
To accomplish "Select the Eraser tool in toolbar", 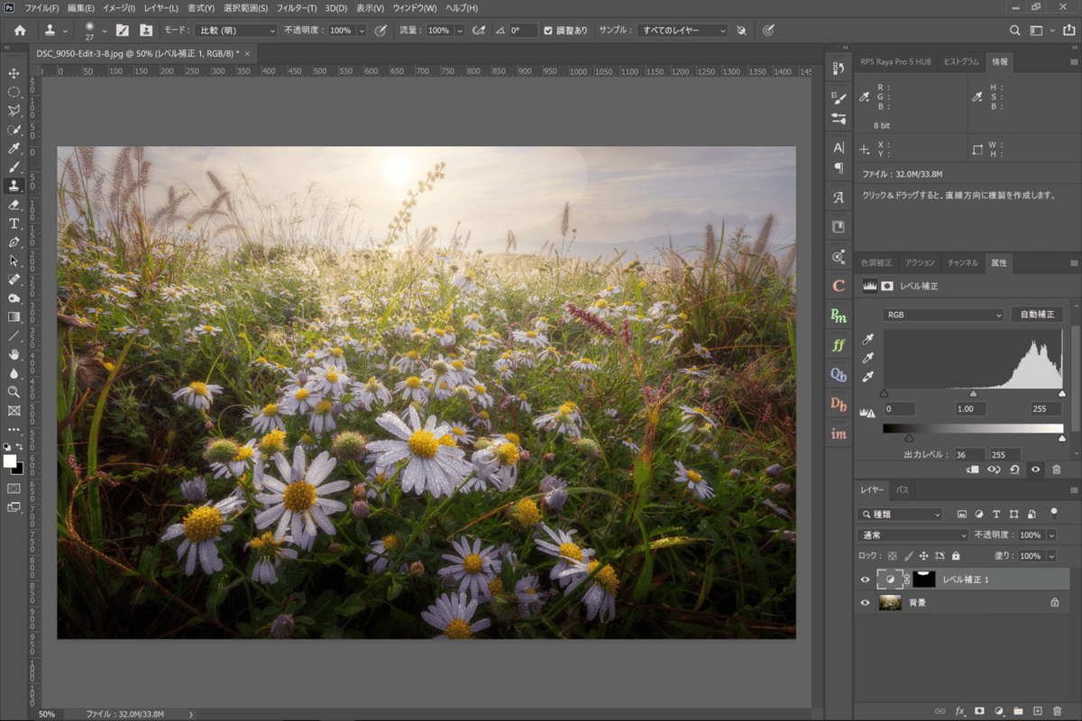I will (x=14, y=205).
